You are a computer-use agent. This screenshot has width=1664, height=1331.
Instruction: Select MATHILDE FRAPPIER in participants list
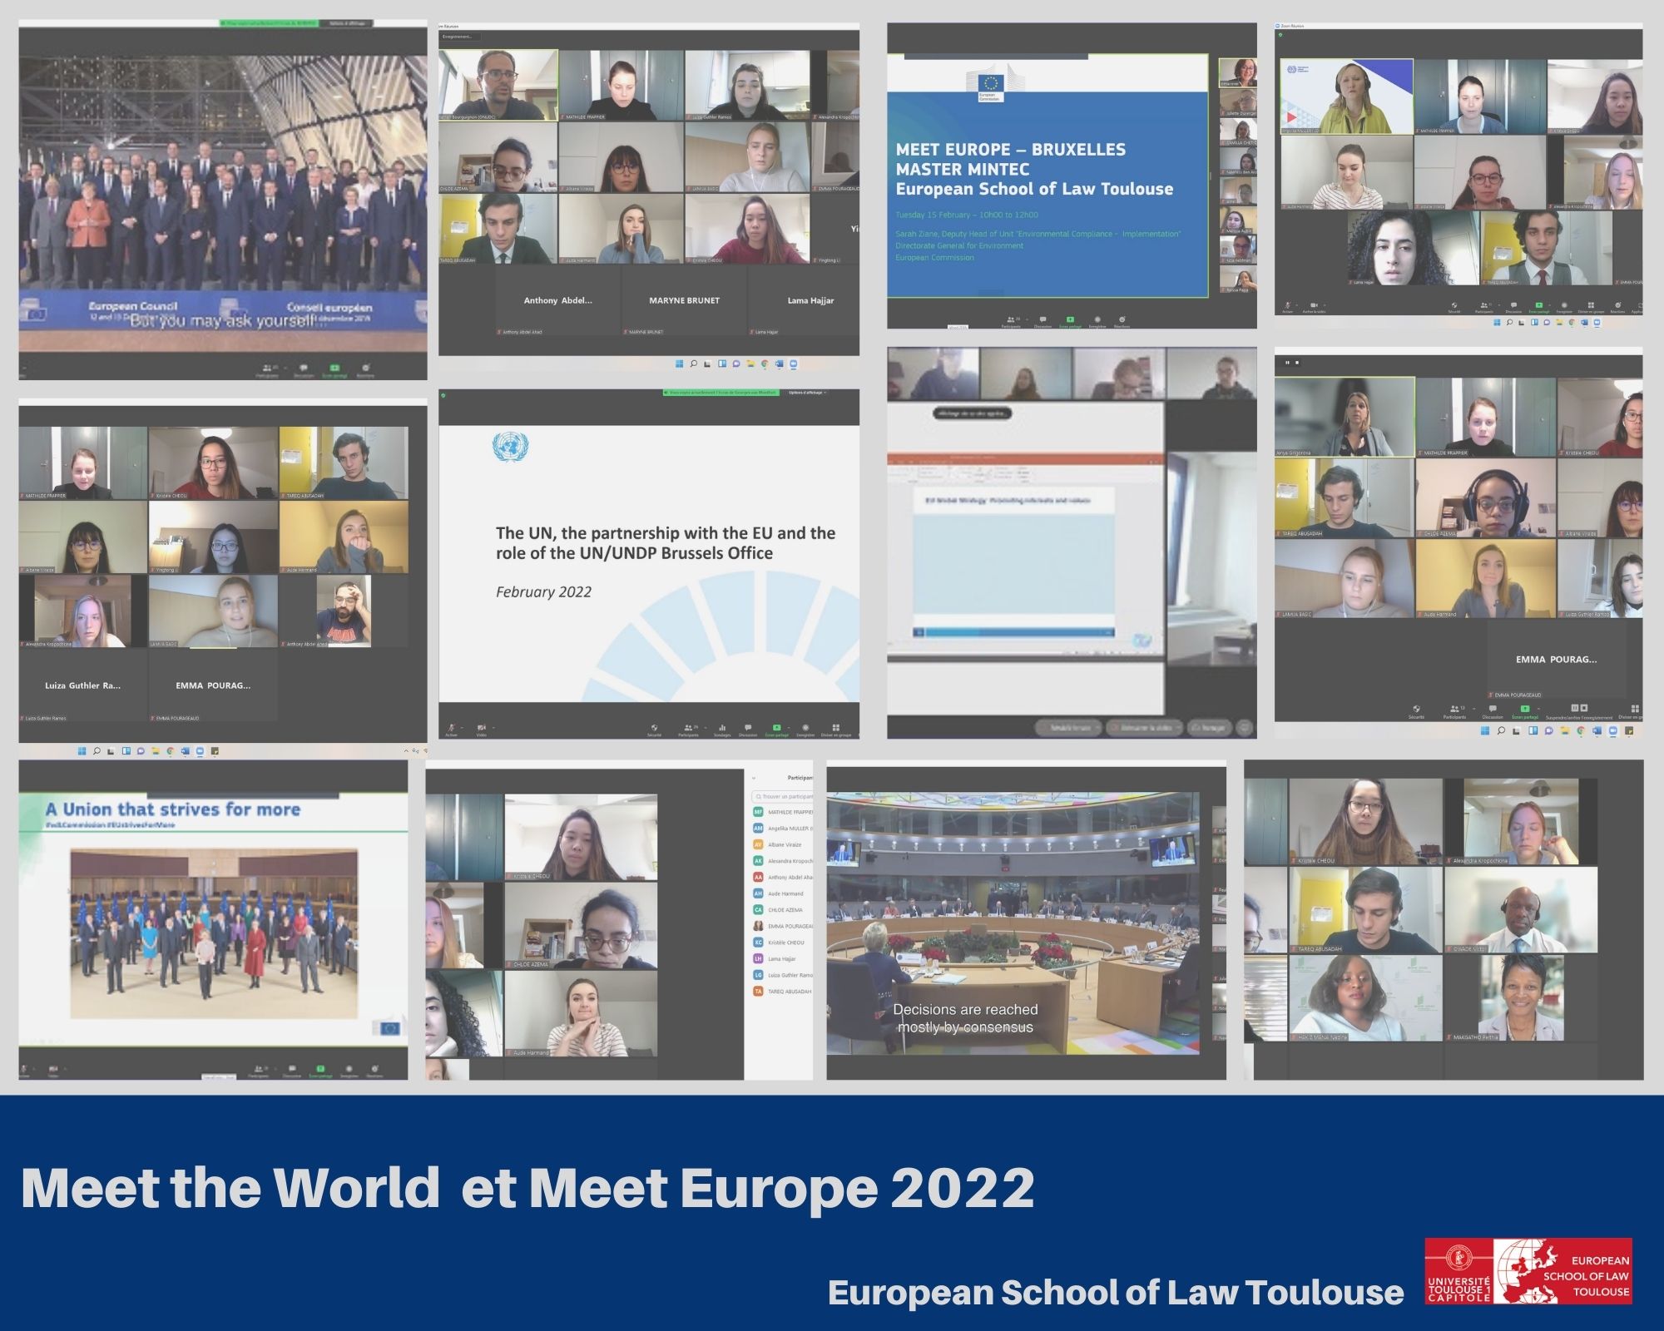783,812
